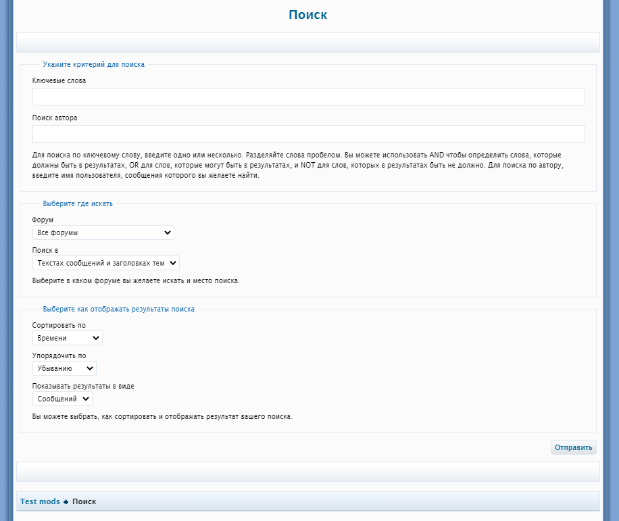Click the 'Форум' label above the dropdown
The image size is (619, 521).
click(x=43, y=220)
